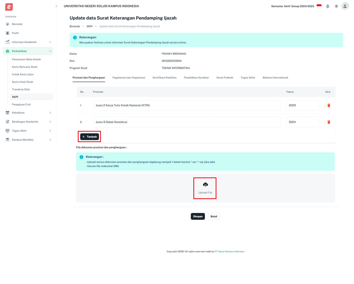Image resolution: width=354 pixels, height=284 pixels.
Task: Follow the SKPI breadcrumb link
Action: click(x=90, y=26)
